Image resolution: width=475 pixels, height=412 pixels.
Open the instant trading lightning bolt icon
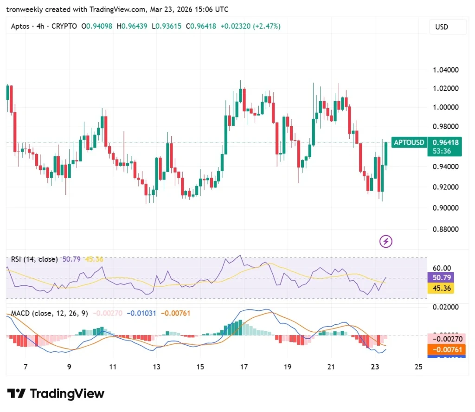[x=385, y=241]
